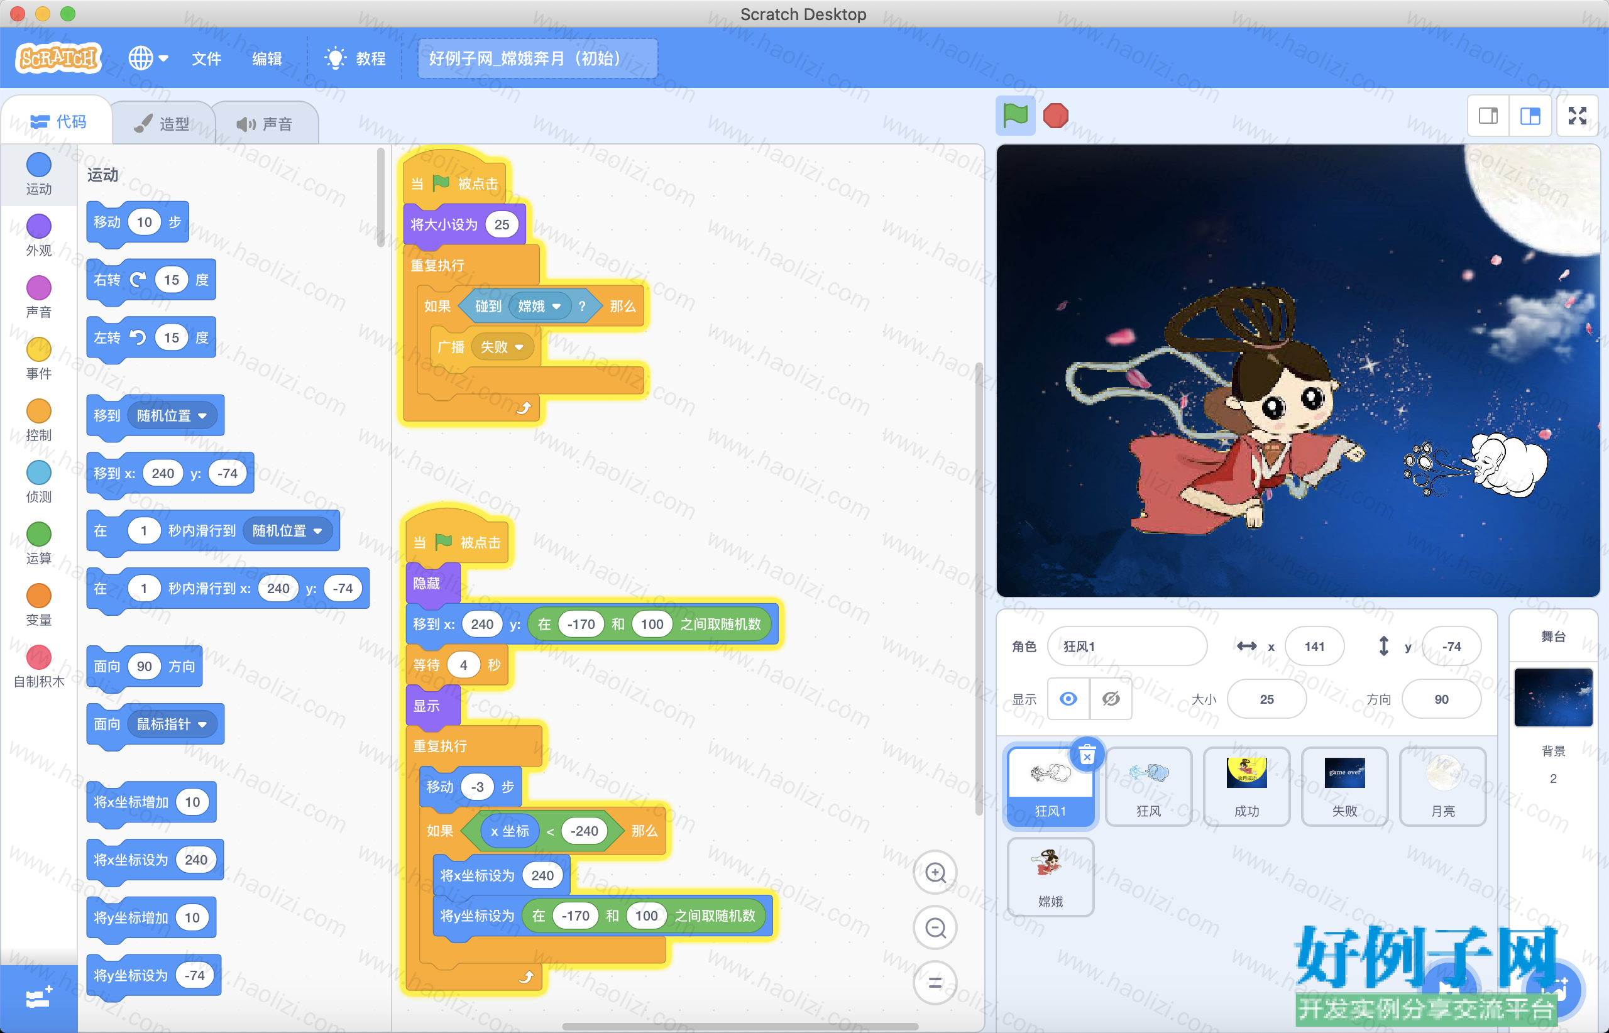The height and width of the screenshot is (1033, 1609).
Task: Select the 外观 block category
Action: [38, 236]
